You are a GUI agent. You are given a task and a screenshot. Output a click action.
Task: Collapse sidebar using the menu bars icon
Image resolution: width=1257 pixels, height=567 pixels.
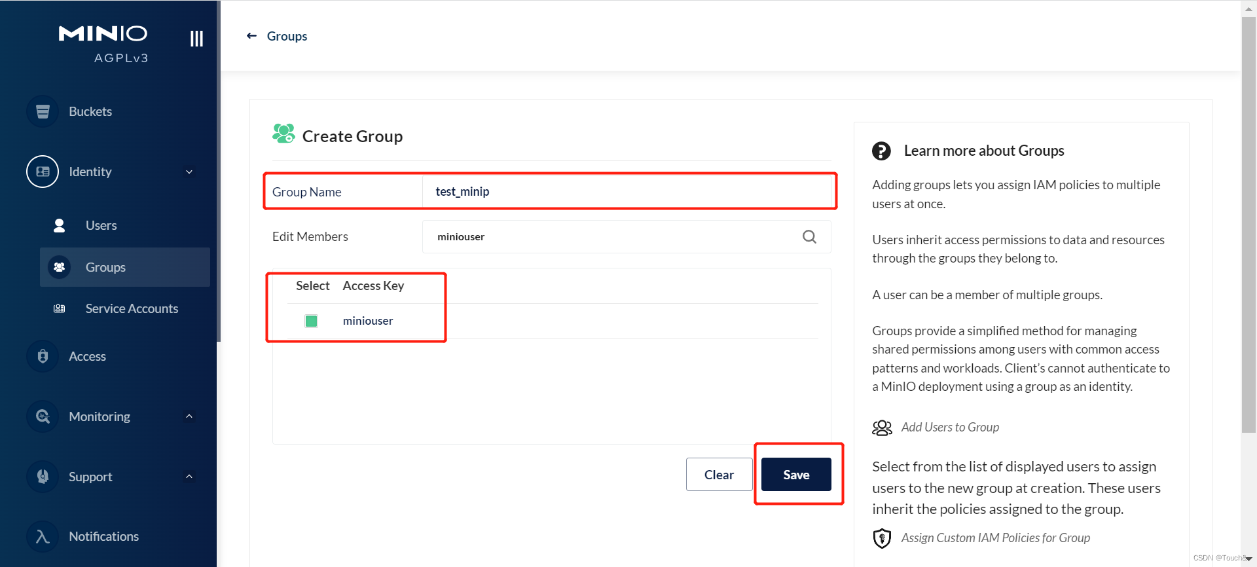pos(196,39)
